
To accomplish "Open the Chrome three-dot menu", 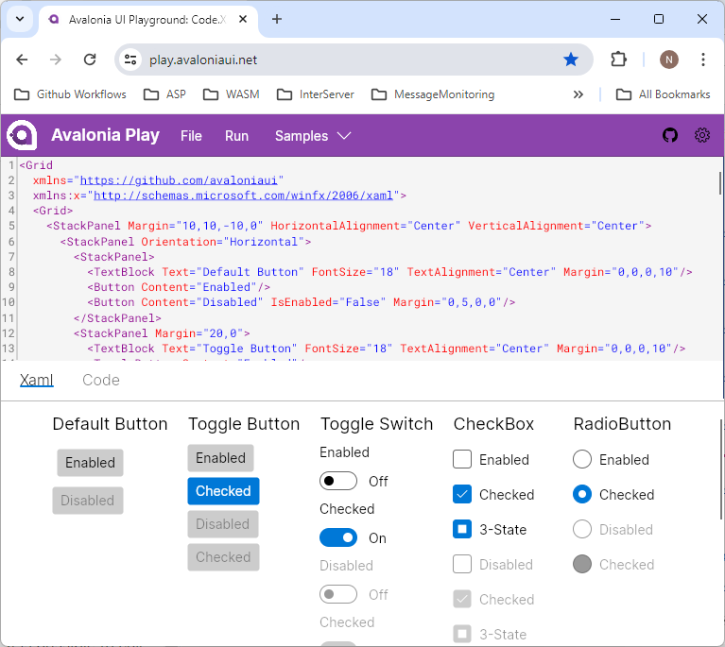I will pos(703,60).
